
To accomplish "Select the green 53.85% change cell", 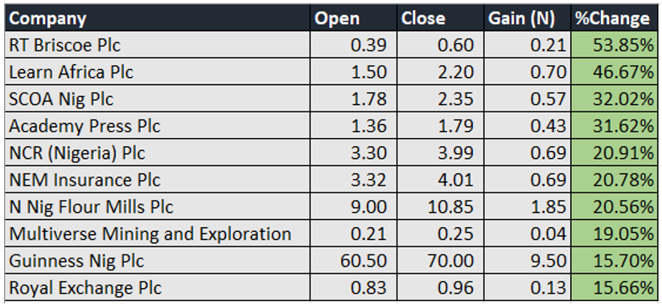I will [615, 45].
